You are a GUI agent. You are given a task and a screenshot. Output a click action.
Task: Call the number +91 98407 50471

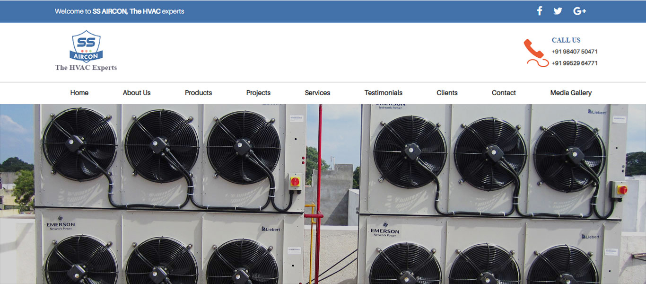pyautogui.click(x=575, y=52)
